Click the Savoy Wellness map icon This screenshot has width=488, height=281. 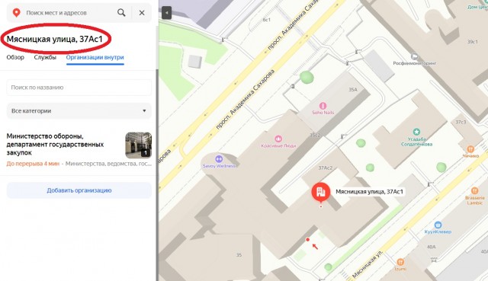[x=219, y=159]
